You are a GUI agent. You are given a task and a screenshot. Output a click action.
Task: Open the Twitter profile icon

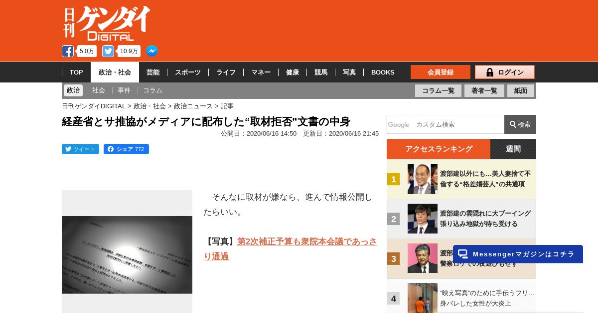pos(108,51)
